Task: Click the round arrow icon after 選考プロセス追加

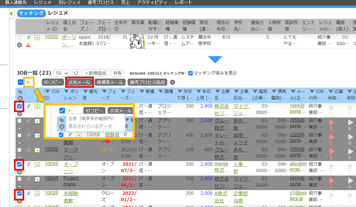Action: (x=172, y=82)
